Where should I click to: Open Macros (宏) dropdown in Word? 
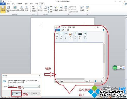tap(88, 9)
